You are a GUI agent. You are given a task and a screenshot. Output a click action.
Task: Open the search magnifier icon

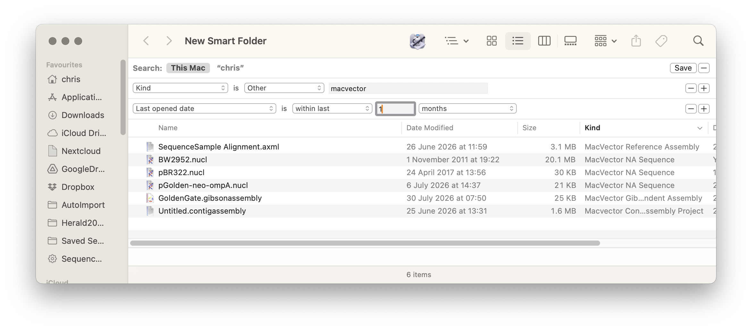[x=698, y=41]
